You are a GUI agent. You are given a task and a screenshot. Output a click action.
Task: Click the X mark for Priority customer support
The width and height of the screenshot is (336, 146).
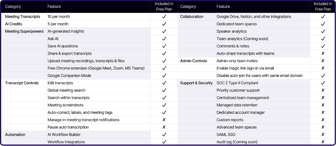323,90
